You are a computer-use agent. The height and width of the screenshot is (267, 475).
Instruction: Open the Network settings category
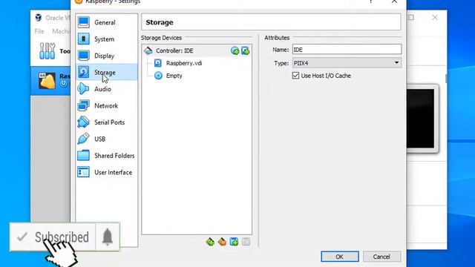pos(106,105)
